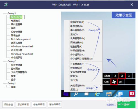Click the 添加分组 button
The width and height of the screenshot is (138, 109).
pyautogui.click(x=8, y=104)
